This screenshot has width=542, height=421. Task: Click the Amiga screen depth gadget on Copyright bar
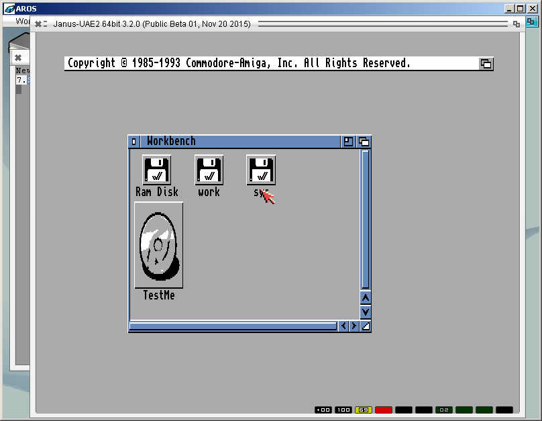click(x=486, y=64)
